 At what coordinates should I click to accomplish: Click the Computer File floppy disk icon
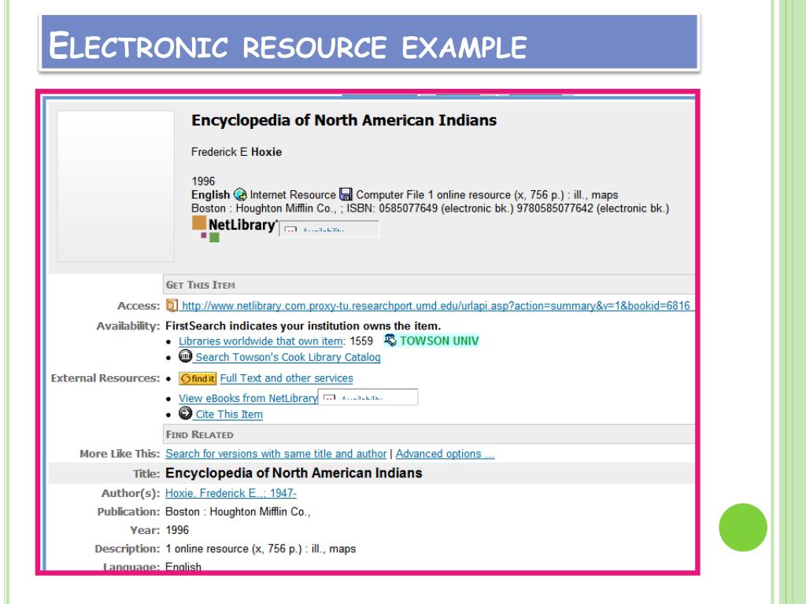click(346, 194)
